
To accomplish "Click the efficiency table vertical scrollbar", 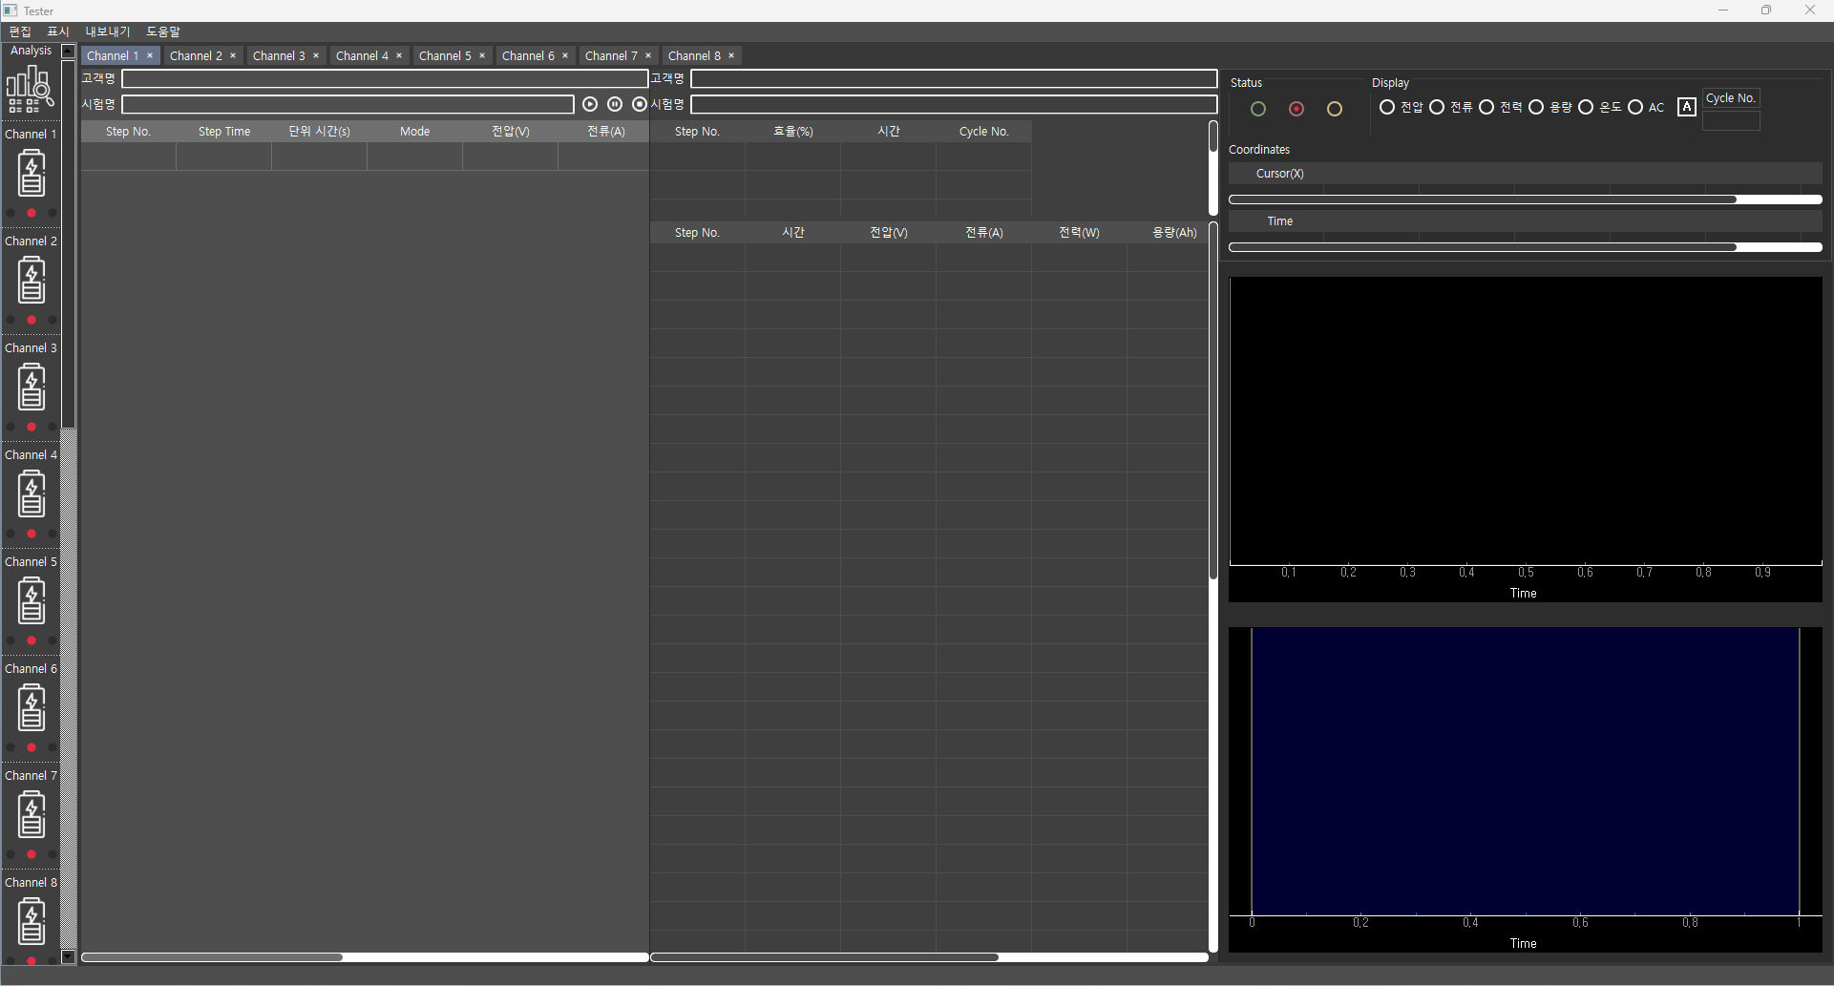I will (1213, 168).
